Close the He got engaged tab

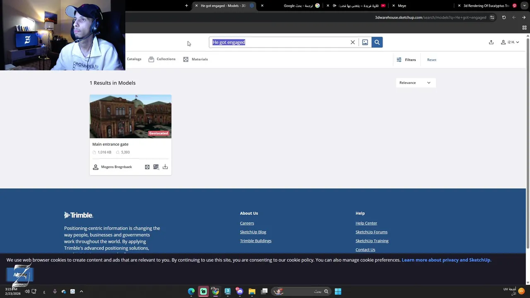(x=196, y=6)
